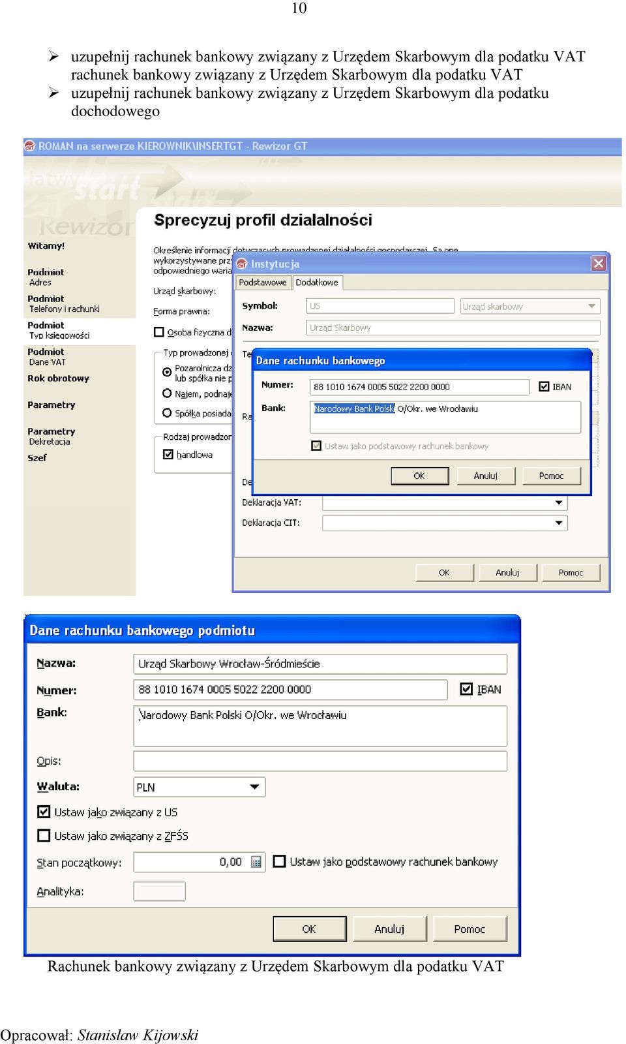Toggle IBAN checkbox in Dane rachunku bankowego
This screenshot has width=626, height=1044.
[x=544, y=387]
